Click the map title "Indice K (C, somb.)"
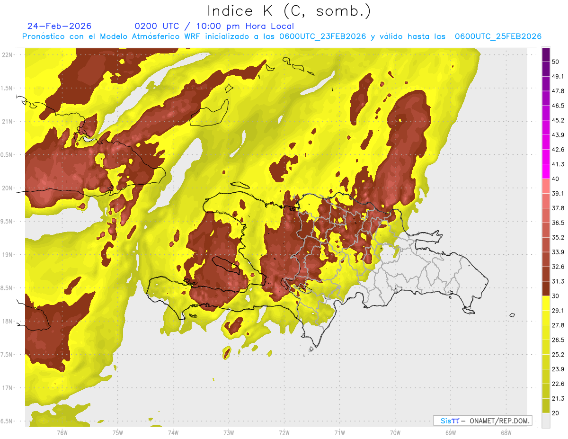568x439 pixels. point(289,11)
